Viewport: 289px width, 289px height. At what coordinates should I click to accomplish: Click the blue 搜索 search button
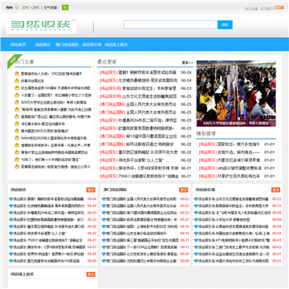(x=225, y=25)
